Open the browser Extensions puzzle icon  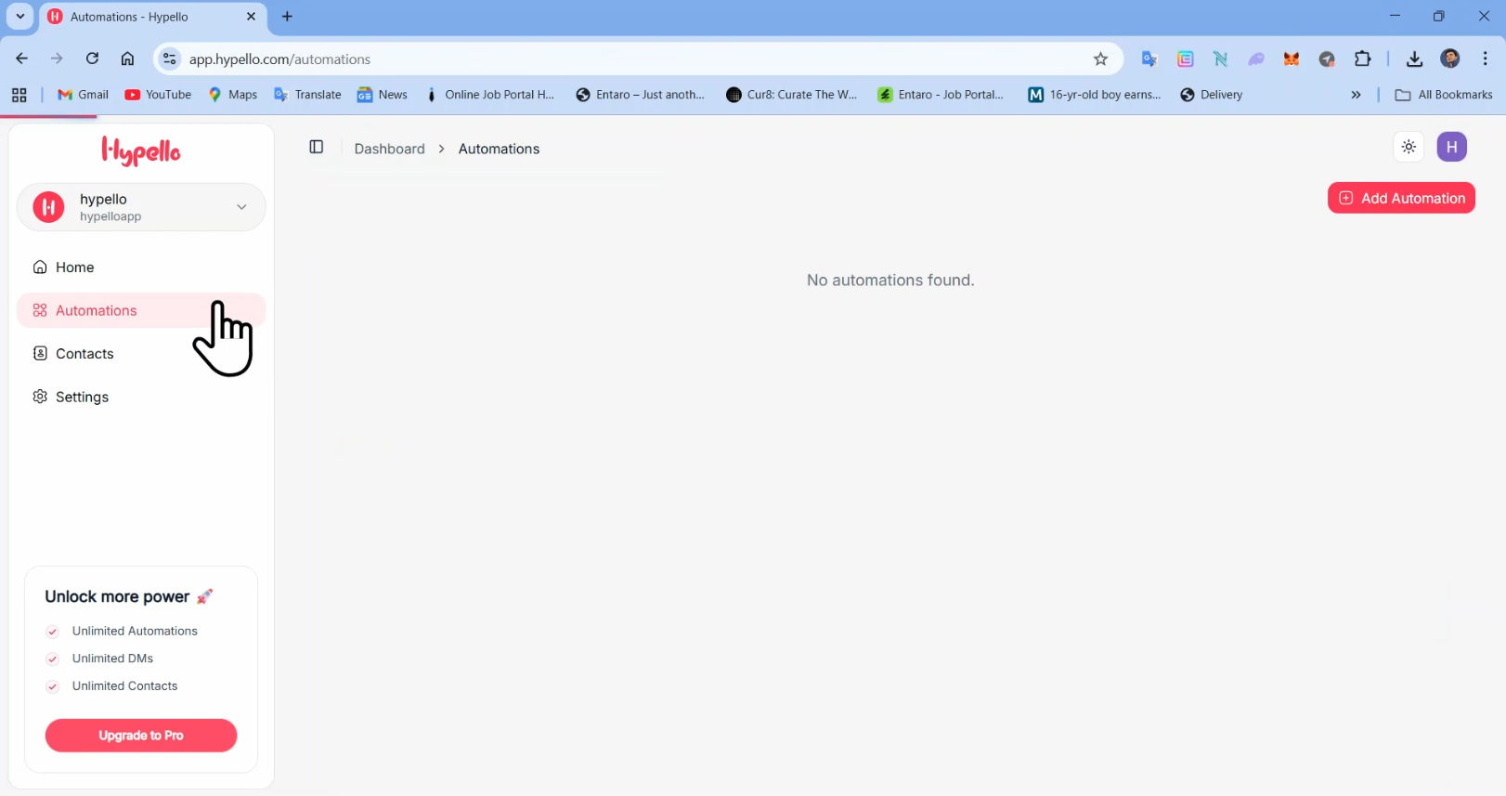[x=1362, y=59]
